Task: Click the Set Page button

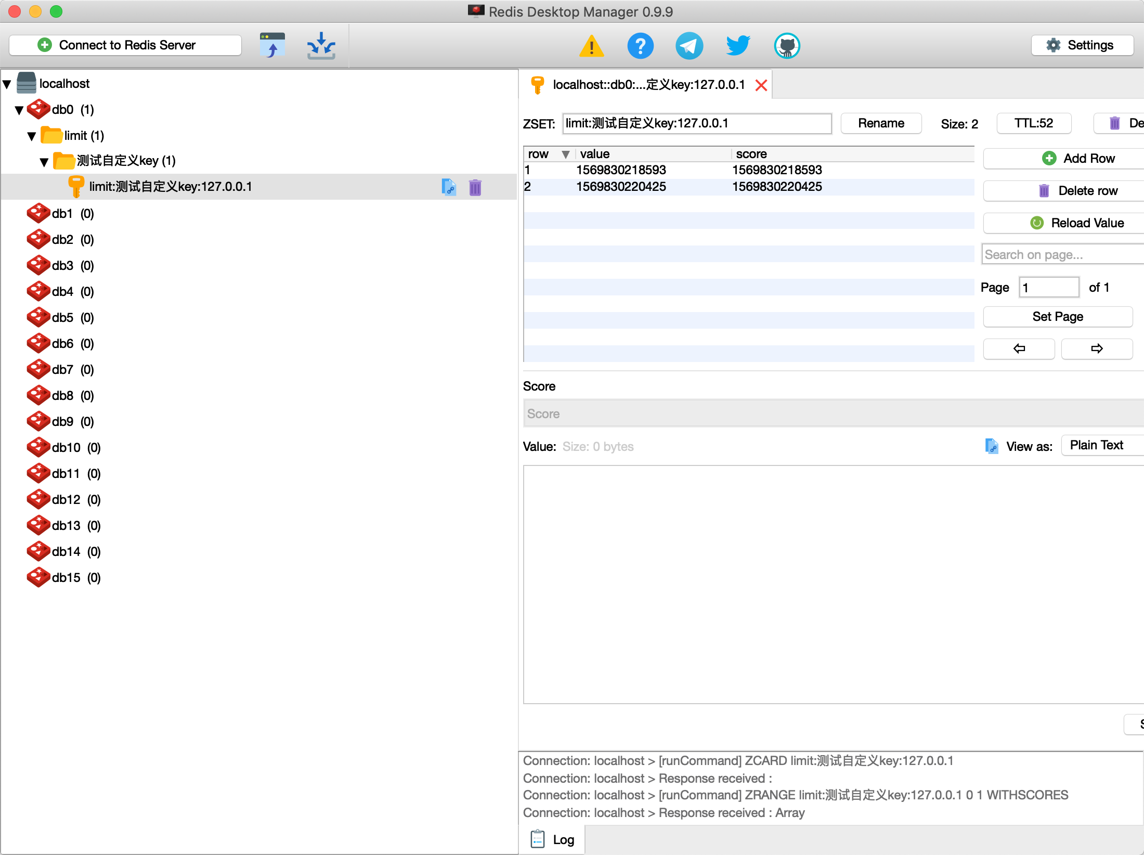Action: click(x=1058, y=317)
